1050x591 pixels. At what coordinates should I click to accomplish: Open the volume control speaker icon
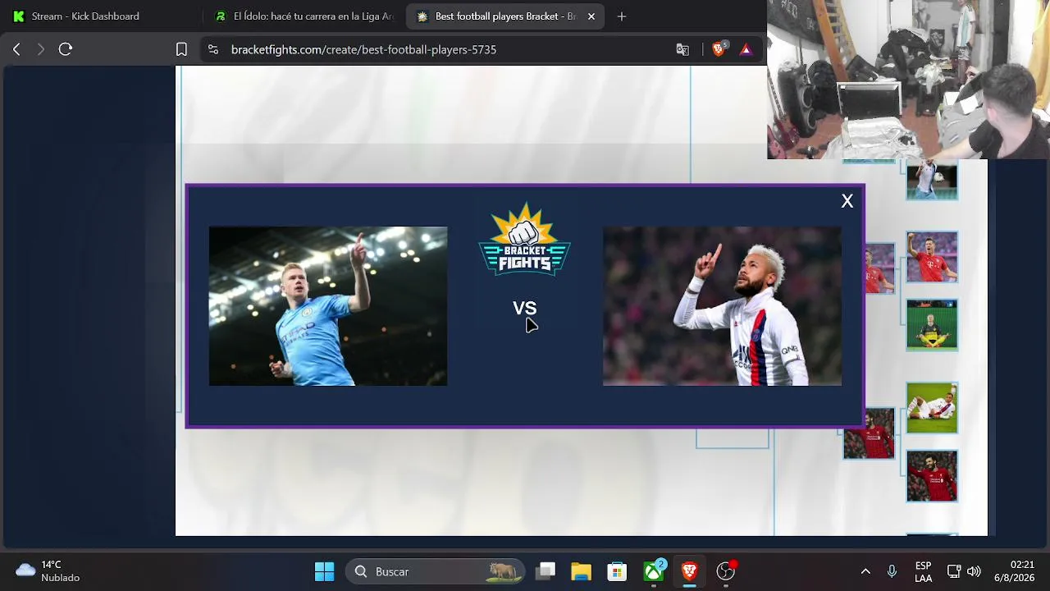click(x=974, y=571)
